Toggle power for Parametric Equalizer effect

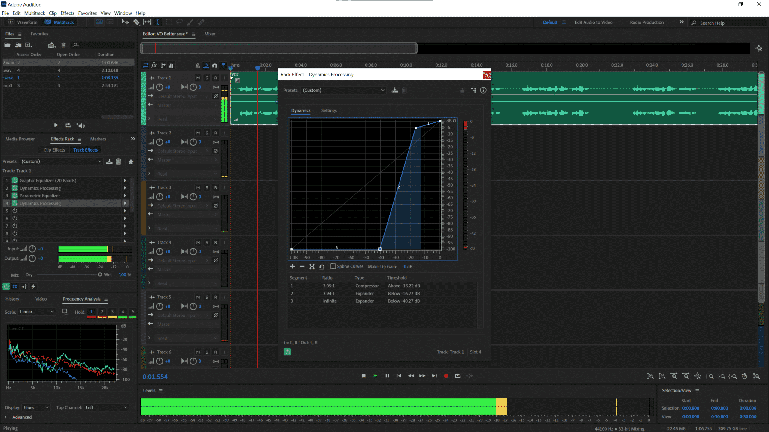[14, 196]
